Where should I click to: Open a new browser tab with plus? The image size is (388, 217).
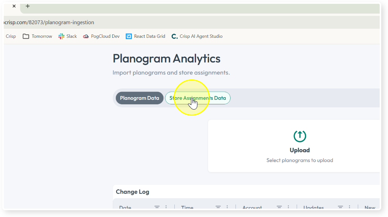(x=28, y=6)
